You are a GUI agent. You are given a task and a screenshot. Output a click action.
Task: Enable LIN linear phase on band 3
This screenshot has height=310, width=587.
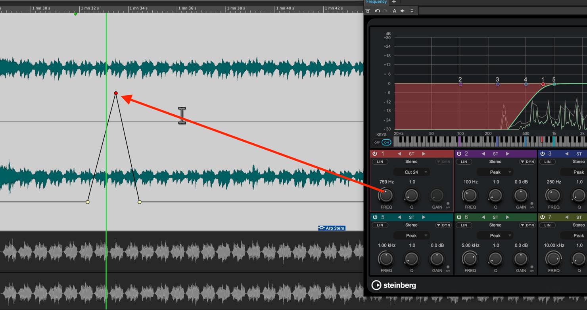coord(547,162)
